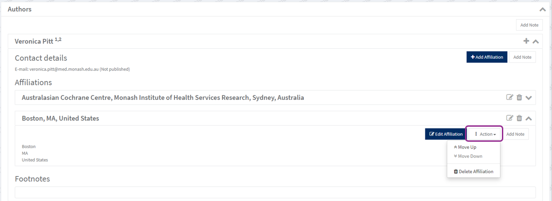This screenshot has width=552, height=201.
Task: Click Add Note next to Action dropdown
Action: pyautogui.click(x=515, y=134)
